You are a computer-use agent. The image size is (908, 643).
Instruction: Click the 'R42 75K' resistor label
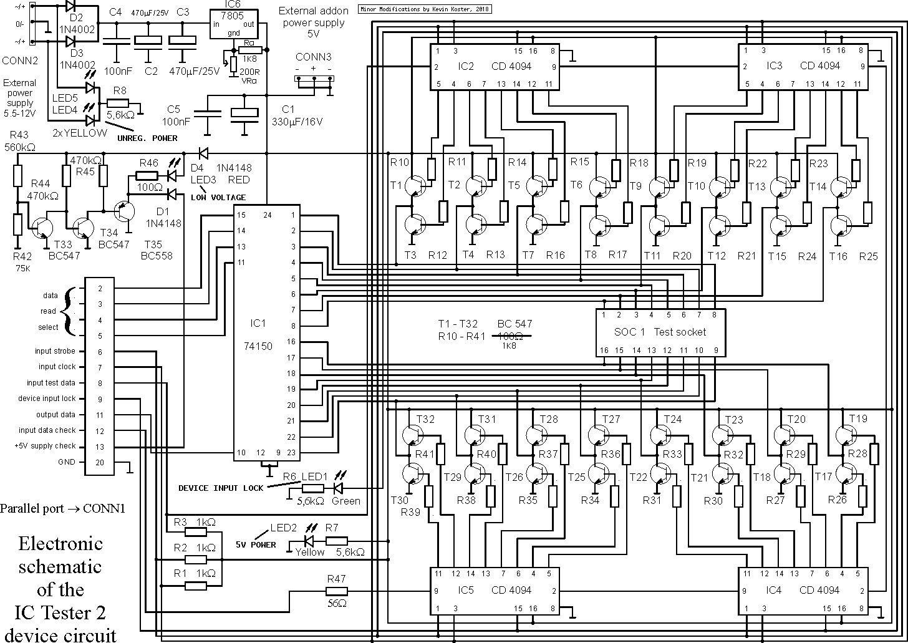pyautogui.click(x=22, y=262)
